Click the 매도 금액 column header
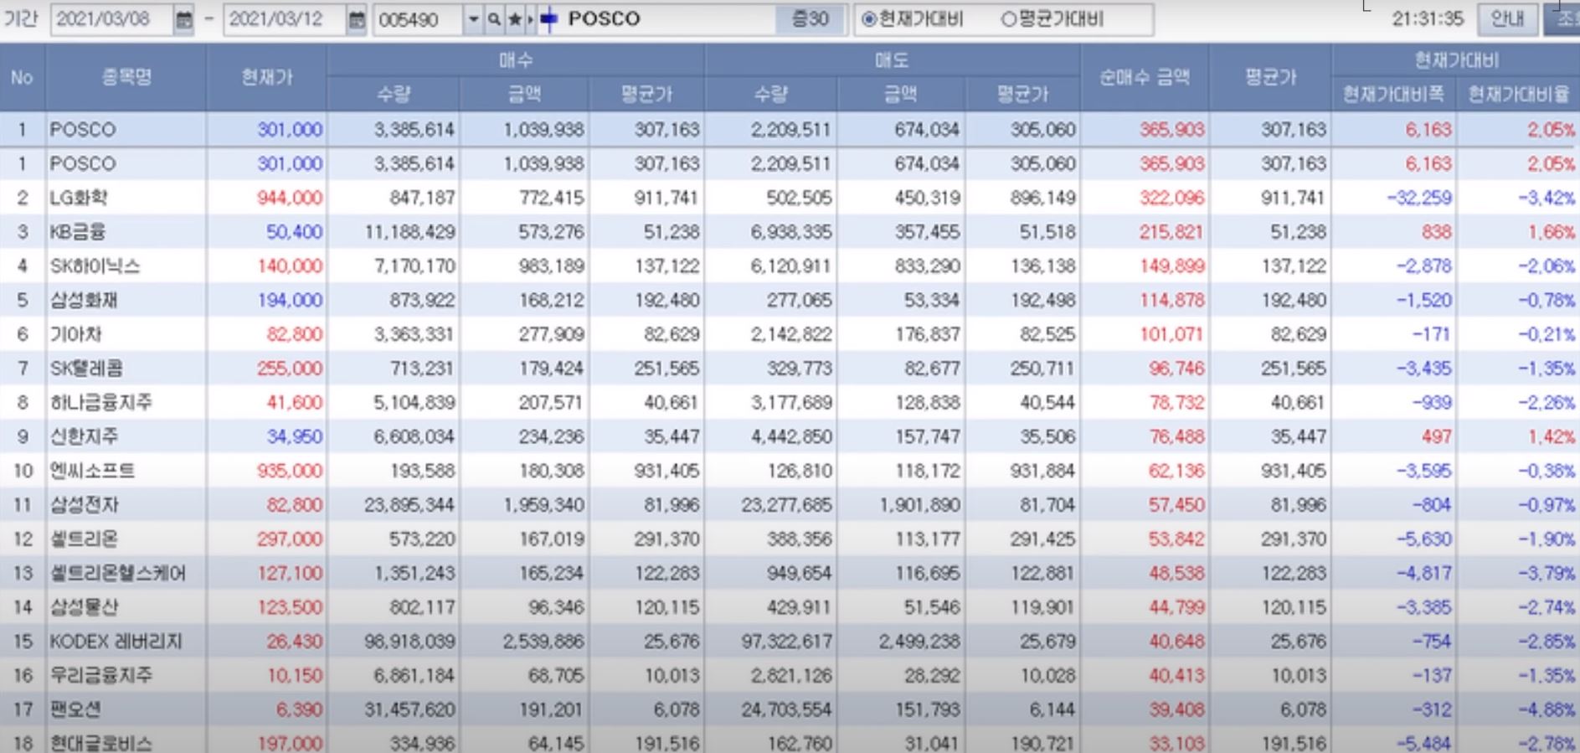Viewport: 1580px width, 753px height. [901, 94]
